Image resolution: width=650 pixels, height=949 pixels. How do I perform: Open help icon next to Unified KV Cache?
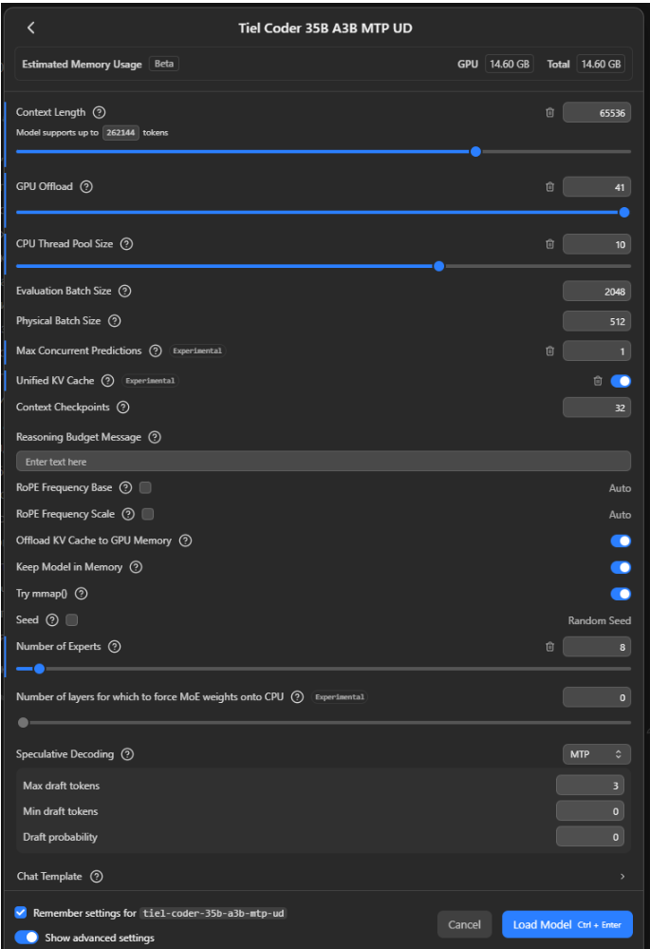tap(107, 381)
